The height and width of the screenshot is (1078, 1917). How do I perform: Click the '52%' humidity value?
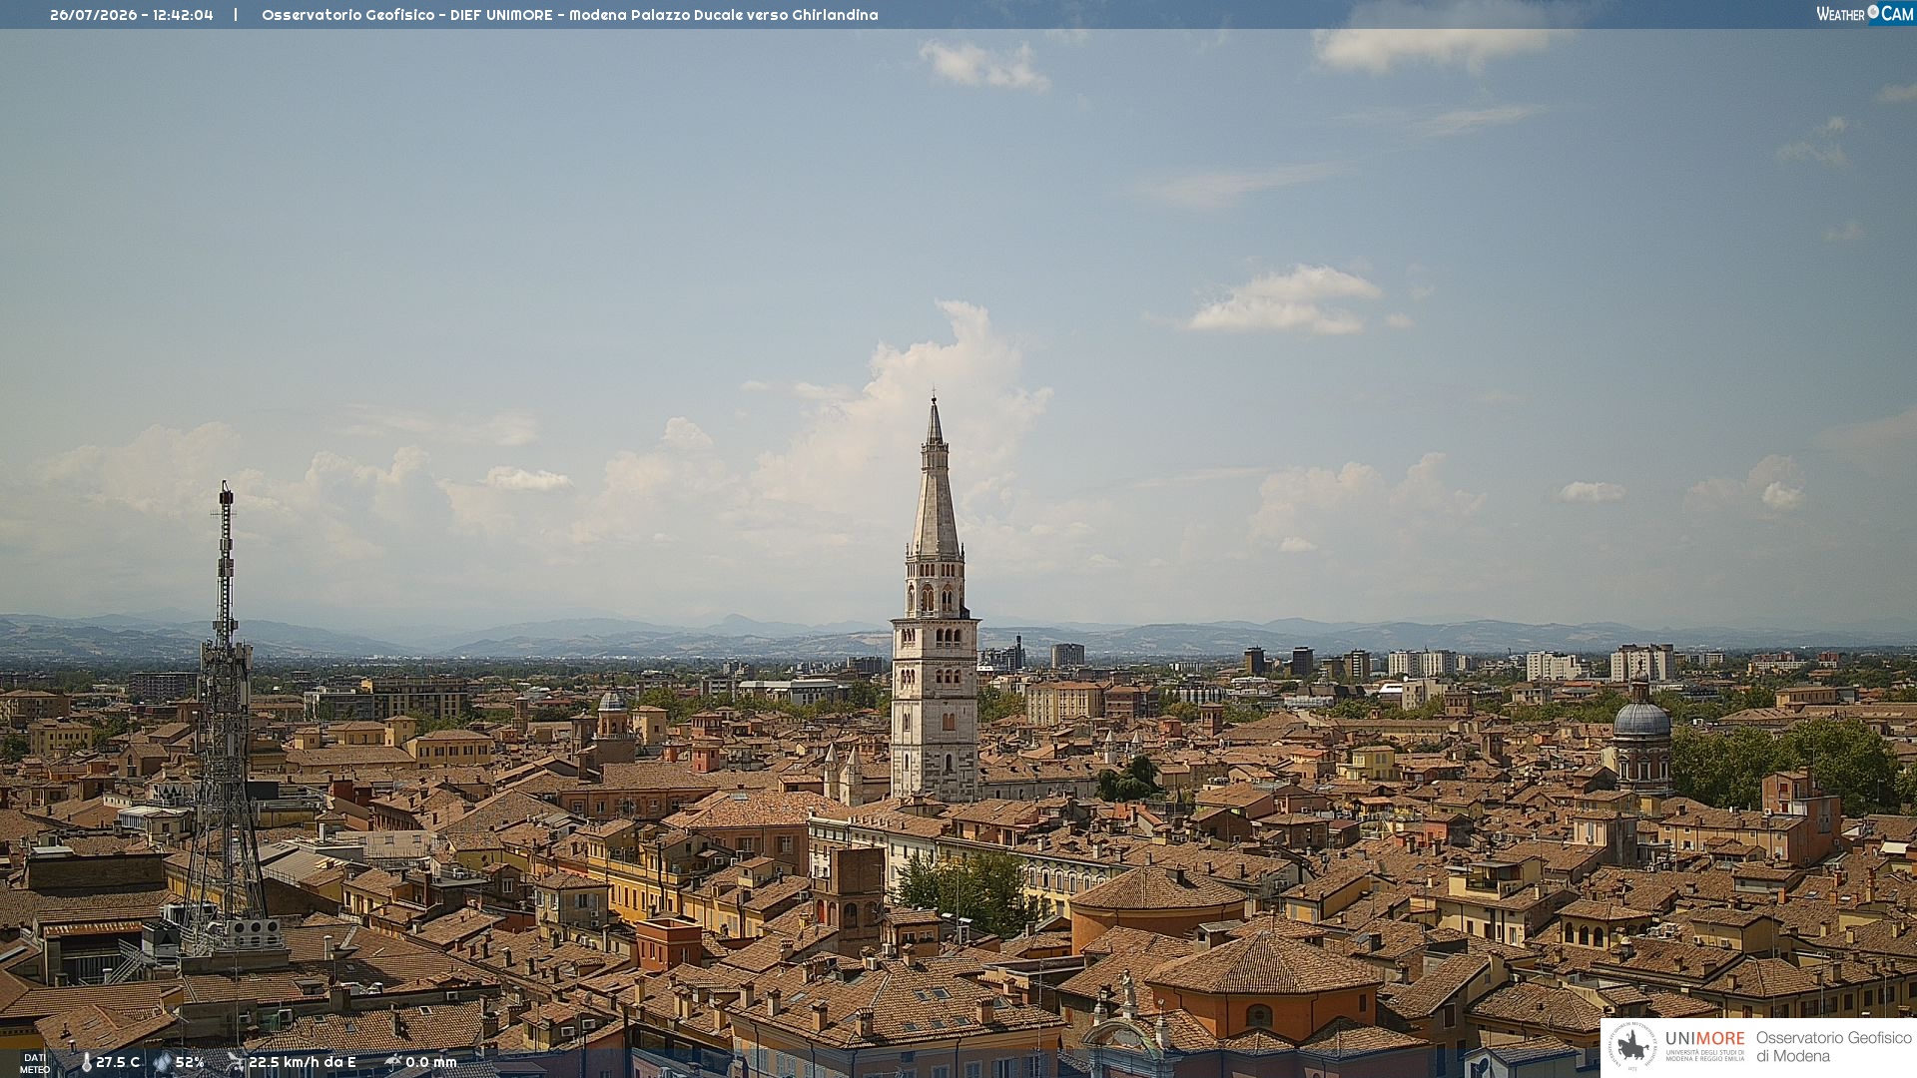[x=190, y=1063]
